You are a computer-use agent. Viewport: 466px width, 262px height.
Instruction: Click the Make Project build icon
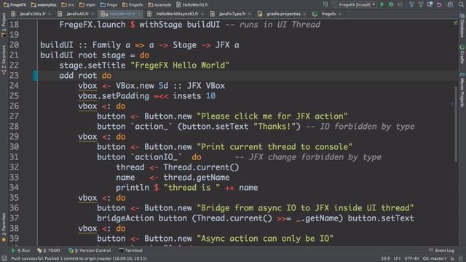pos(325,4)
